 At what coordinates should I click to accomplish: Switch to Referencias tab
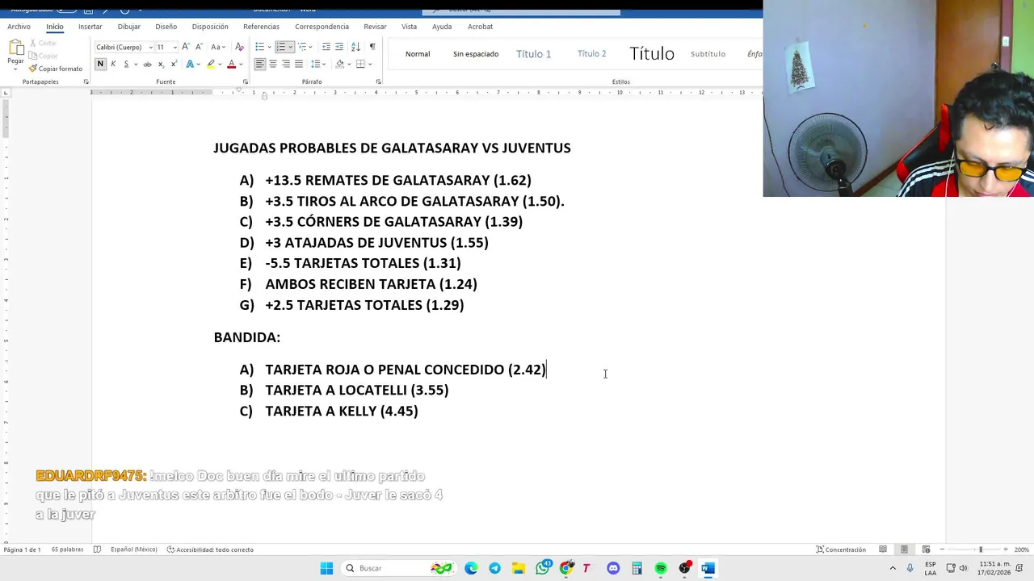(261, 27)
